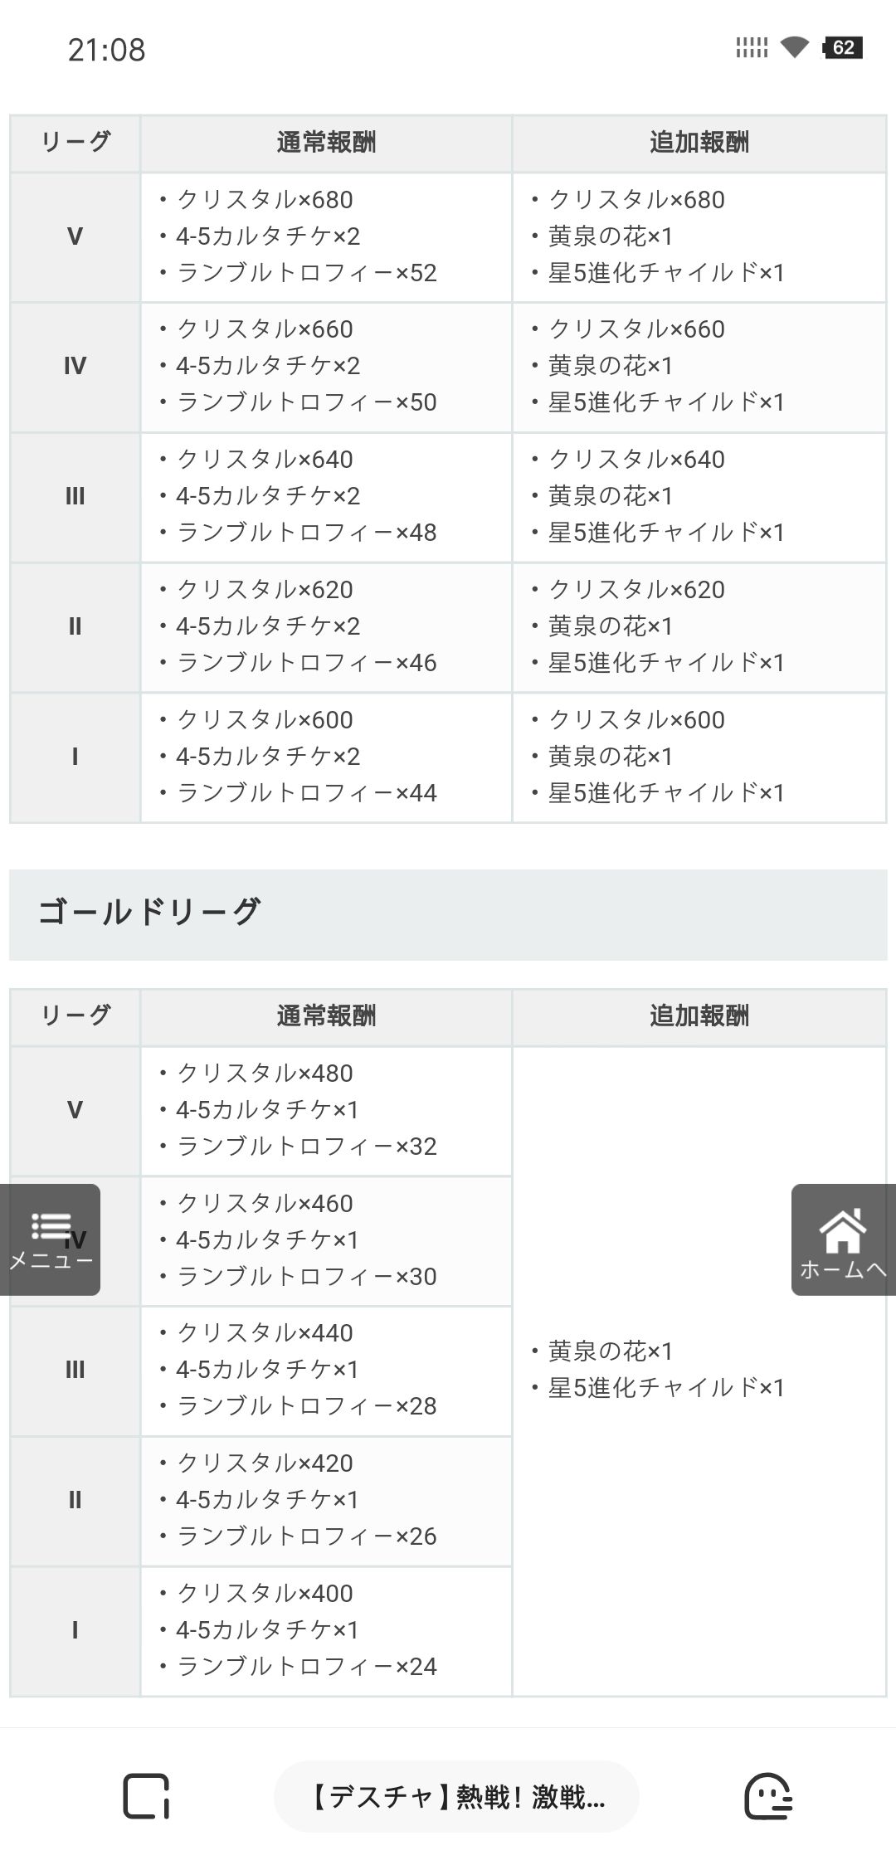Tap the ホームへ home icon
This screenshot has height=1865, width=896.
pyautogui.click(x=844, y=1239)
